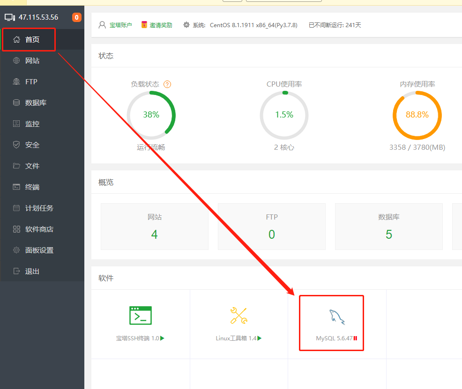The height and width of the screenshot is (389, 462).
Task: Open 面板设置 in the sidebar
Action: point(39,250)
